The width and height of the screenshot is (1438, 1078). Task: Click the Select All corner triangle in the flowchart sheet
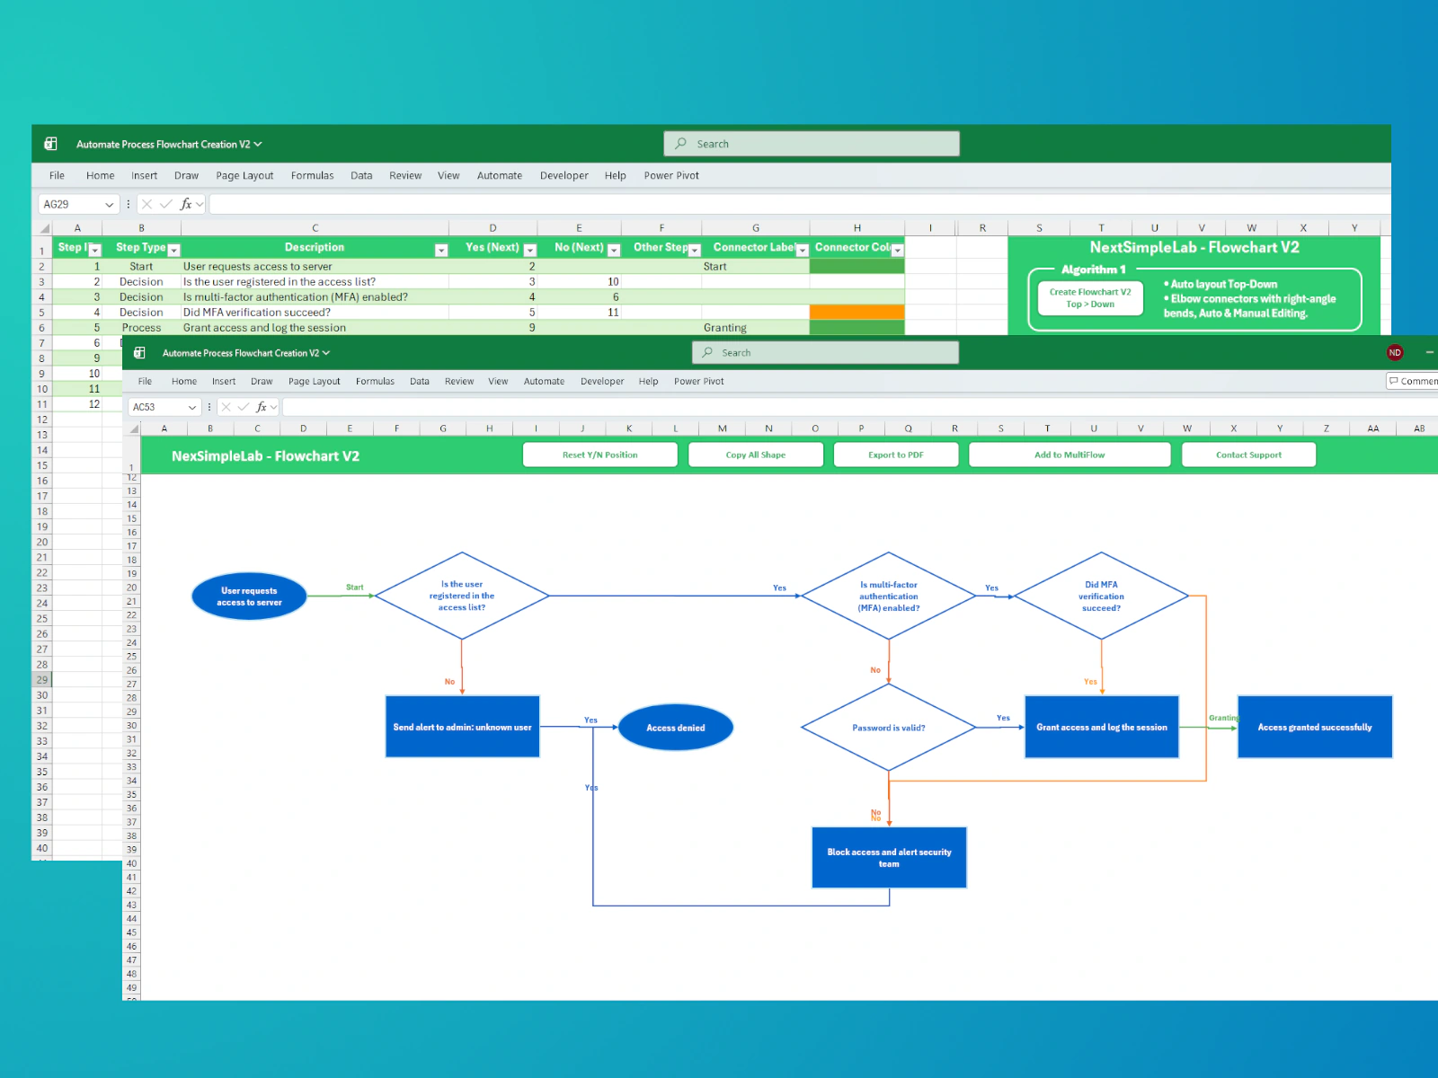tap(134, 429)
